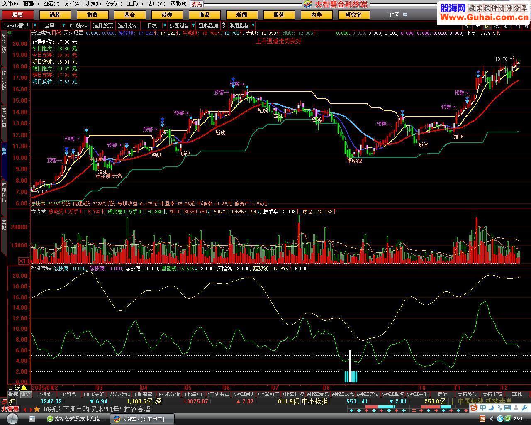Expand the 日线 period dropdown arrow

[x=164, y=25]
